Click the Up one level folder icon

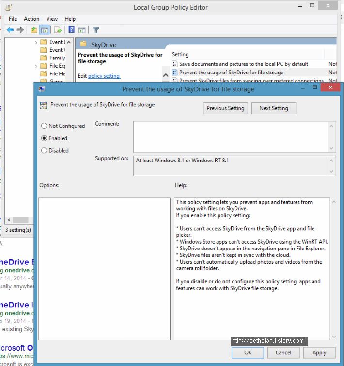click(x=34, y=30)
